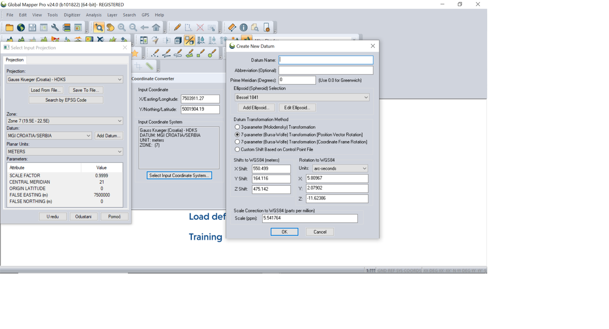The width and height of the screenshot is (609, 329).
Task: Click the Save To File button
Action: pyautogui.click(x=86, y=90)
